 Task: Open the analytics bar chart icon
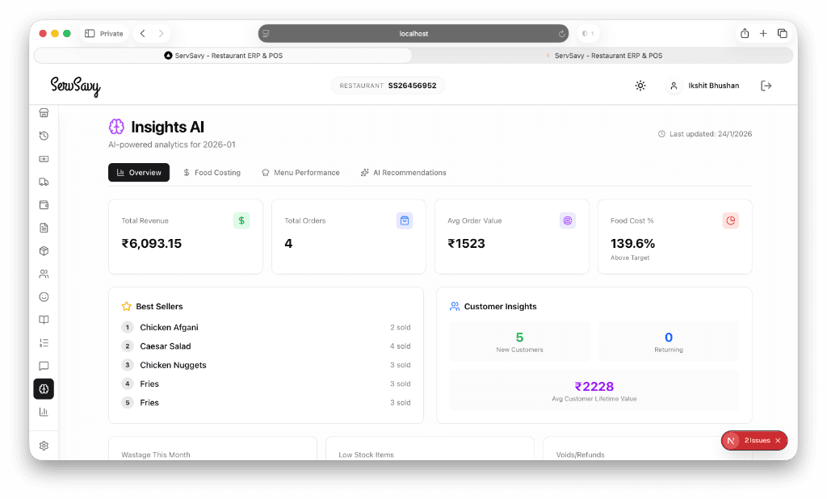click(44, 412)
